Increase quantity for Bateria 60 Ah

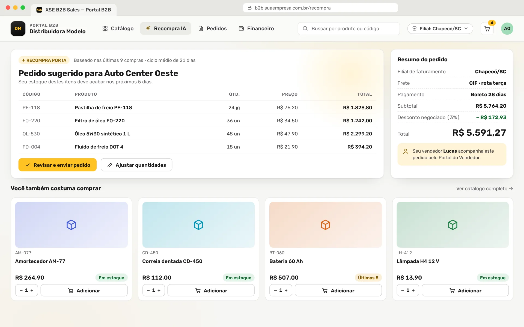point(286,290)
